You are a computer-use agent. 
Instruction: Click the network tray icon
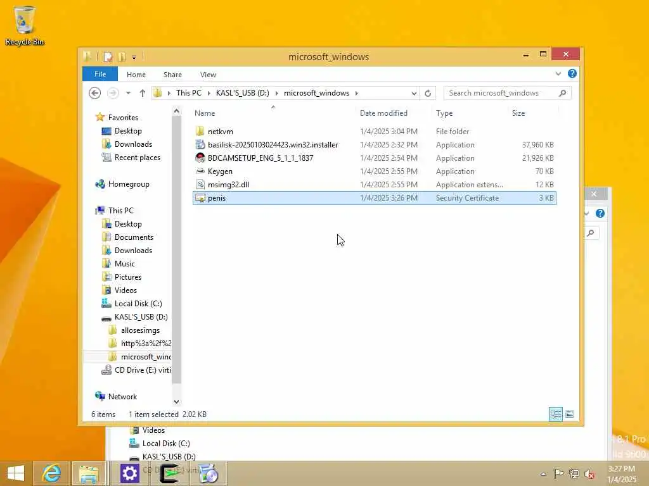574,474
